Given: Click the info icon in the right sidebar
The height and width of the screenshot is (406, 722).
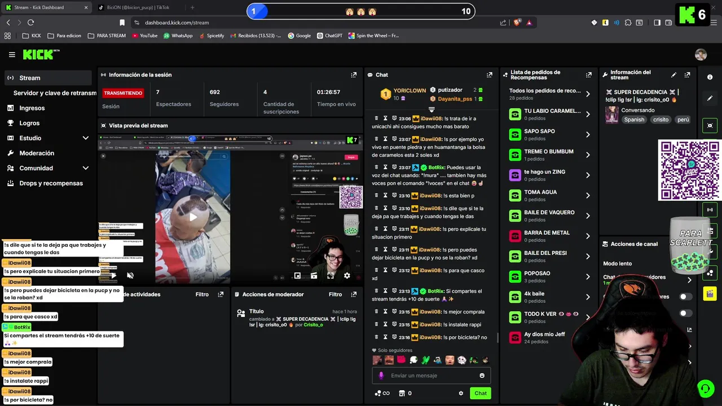Looking at the screenshot, I should click(710, 77).
